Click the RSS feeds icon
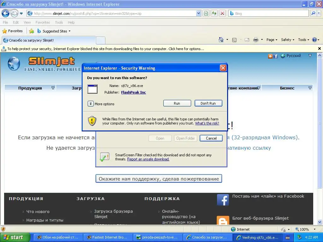Screen dimensions: 323x242 (234, 40)
